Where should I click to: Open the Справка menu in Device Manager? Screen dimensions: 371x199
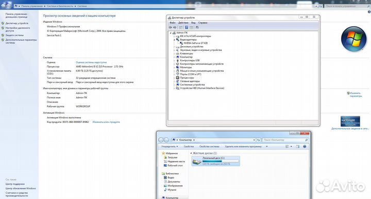(x=203, y=23)
